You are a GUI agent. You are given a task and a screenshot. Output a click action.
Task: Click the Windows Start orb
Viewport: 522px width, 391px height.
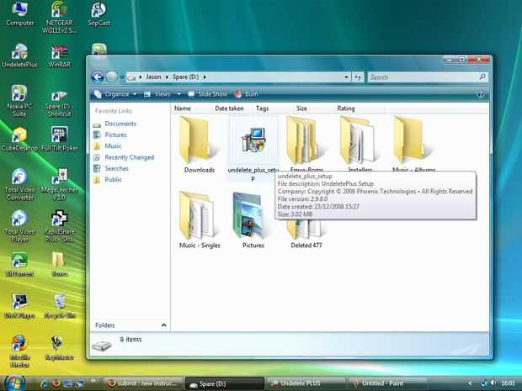point(14,383)
